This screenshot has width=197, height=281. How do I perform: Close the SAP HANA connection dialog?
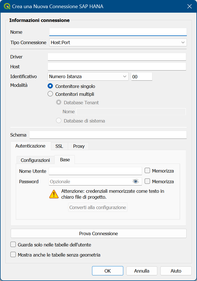[x=189, y=6]
